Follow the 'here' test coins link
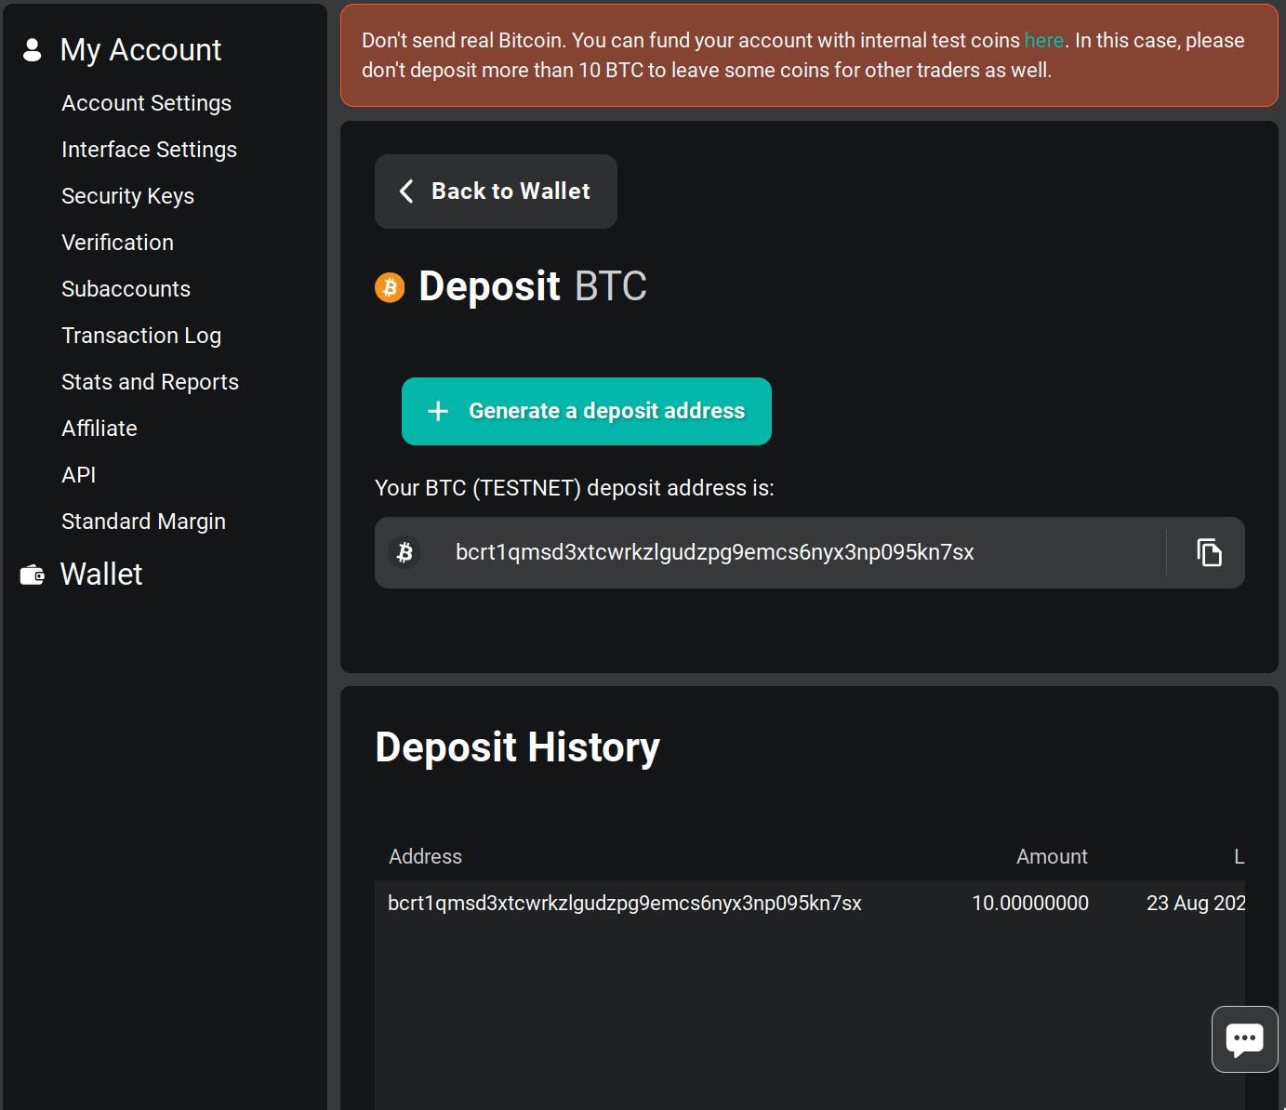The image size is (1286, 1110). point(1043,41)
